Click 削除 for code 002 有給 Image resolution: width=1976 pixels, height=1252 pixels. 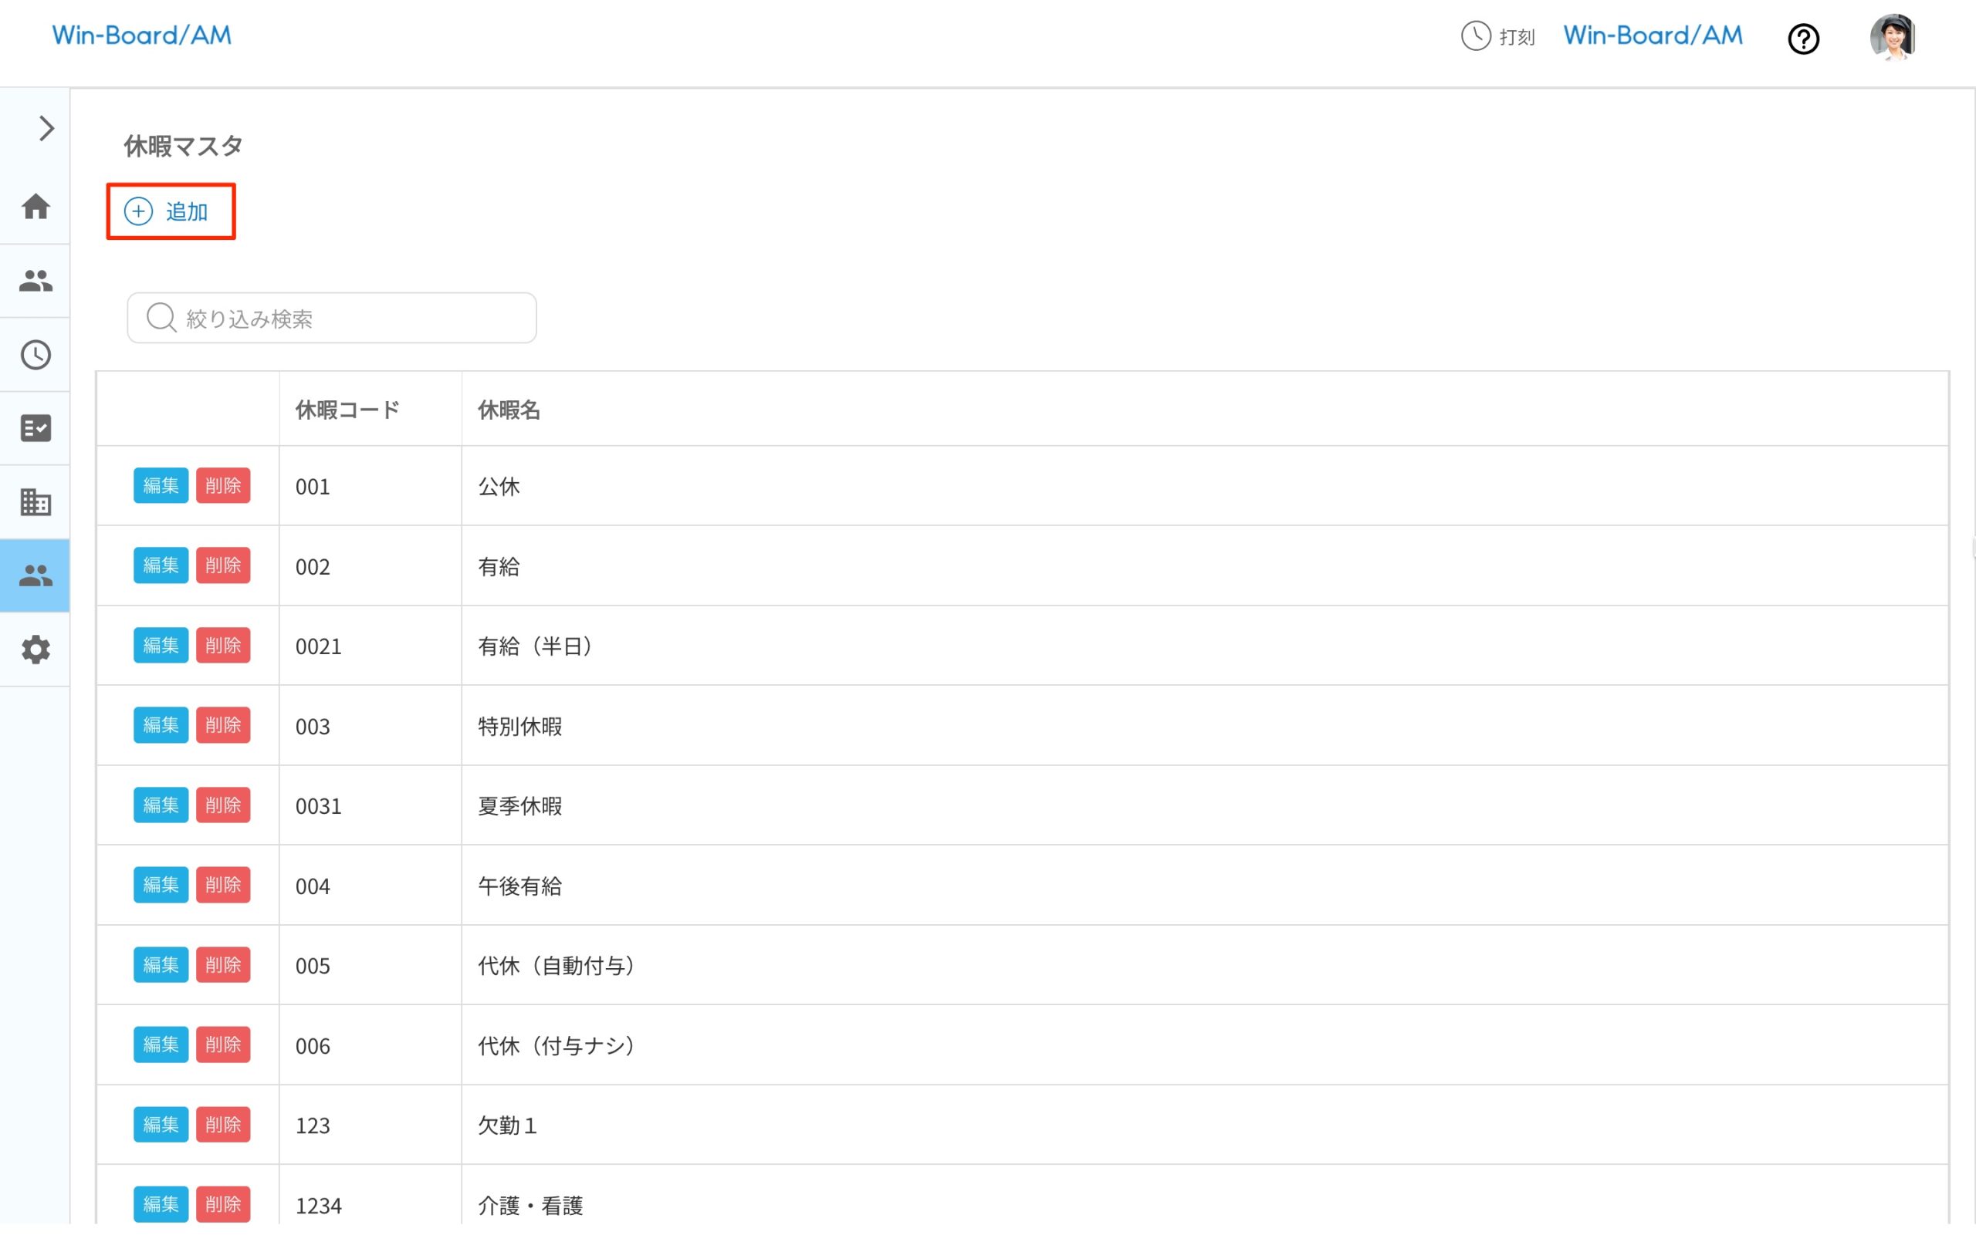coord(223,565)
